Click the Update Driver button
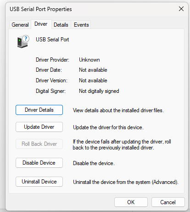The image size is (190, 212). coord(39,127)
